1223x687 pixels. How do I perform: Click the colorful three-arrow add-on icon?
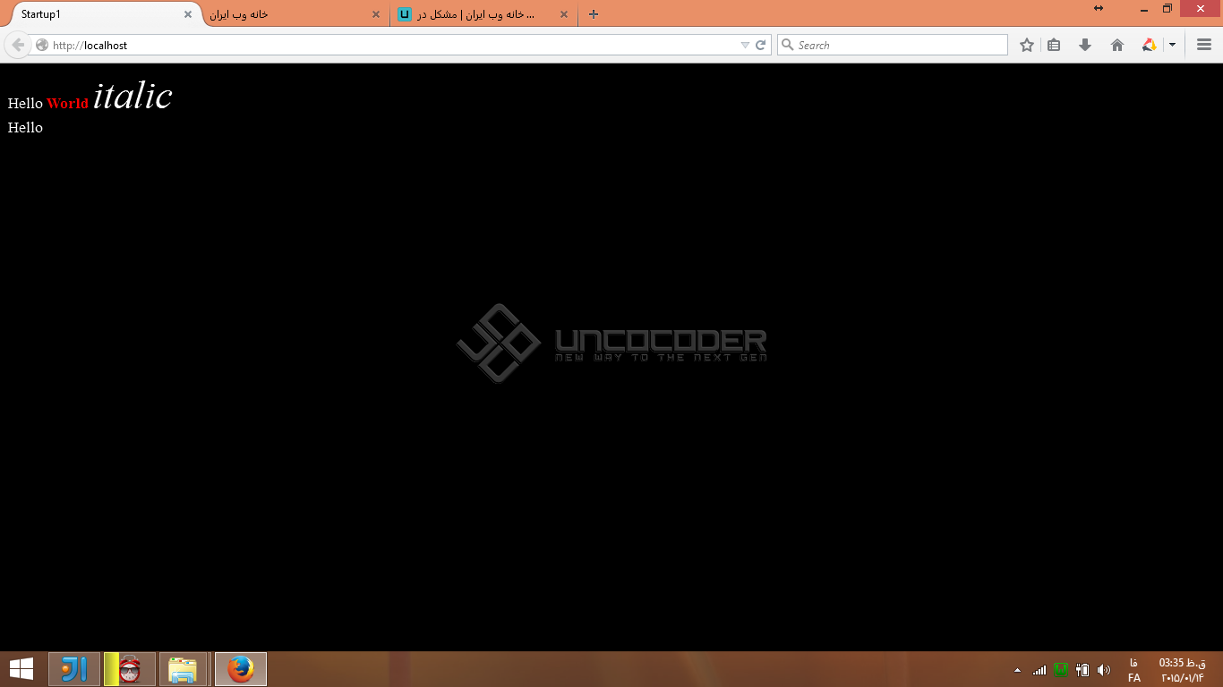(x=1150, y=45)
